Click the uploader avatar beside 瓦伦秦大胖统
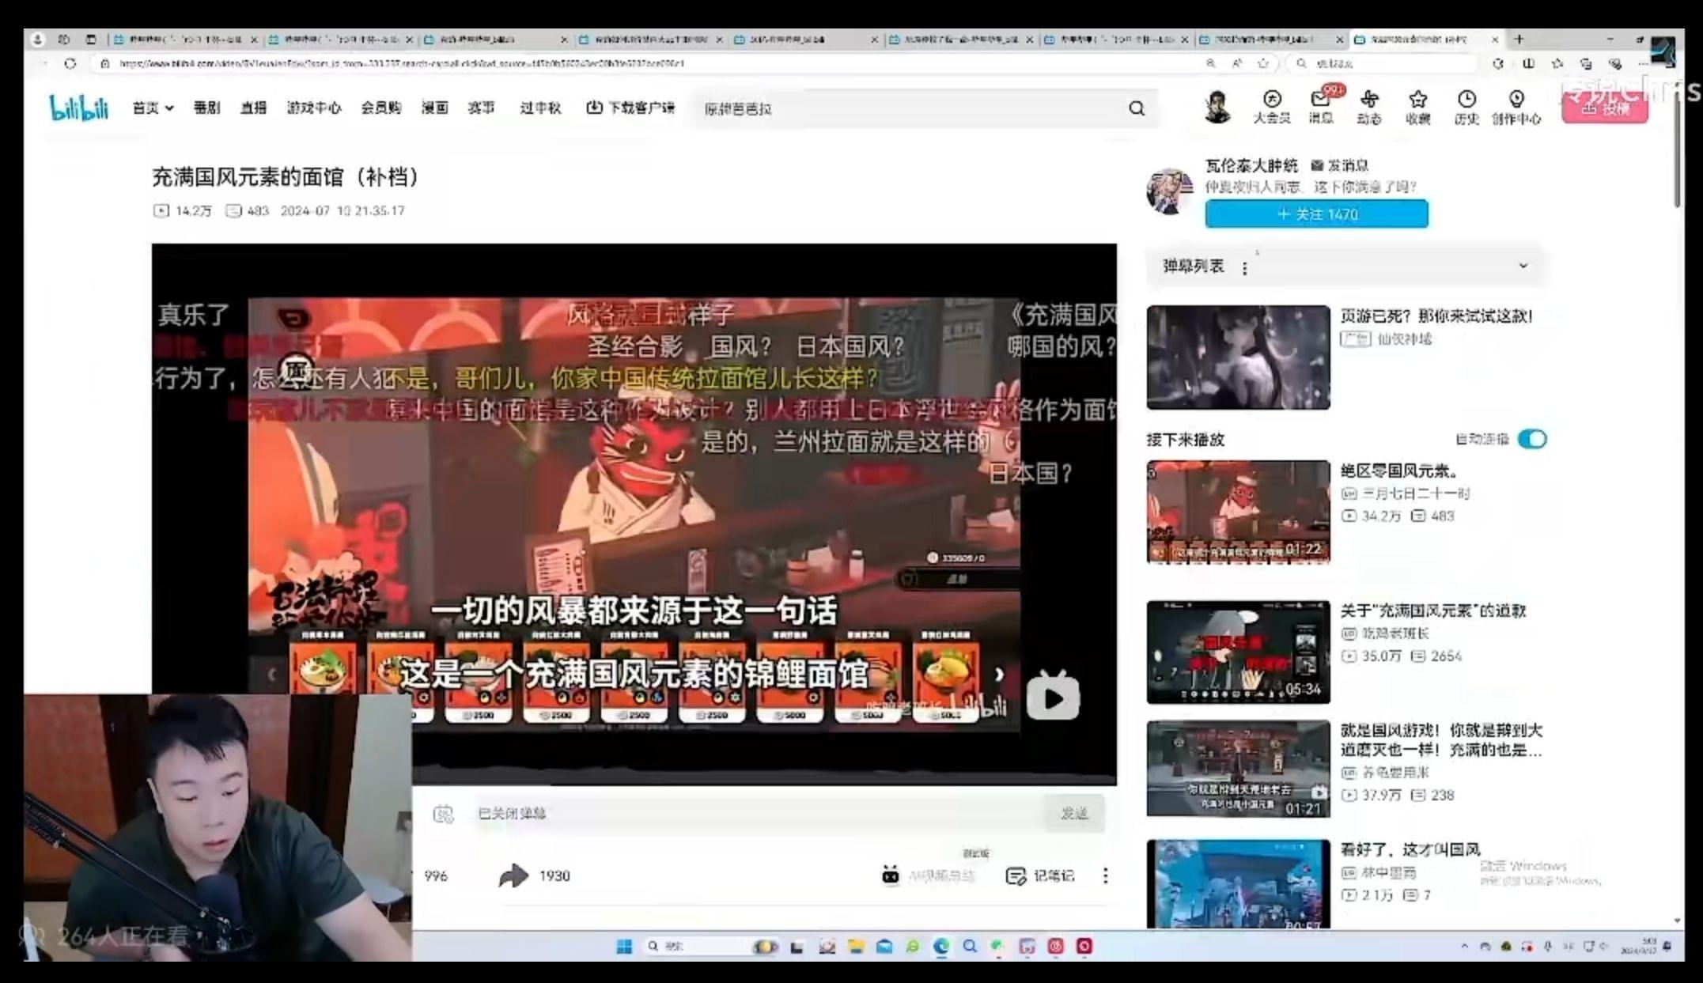 coord(1169,191)
